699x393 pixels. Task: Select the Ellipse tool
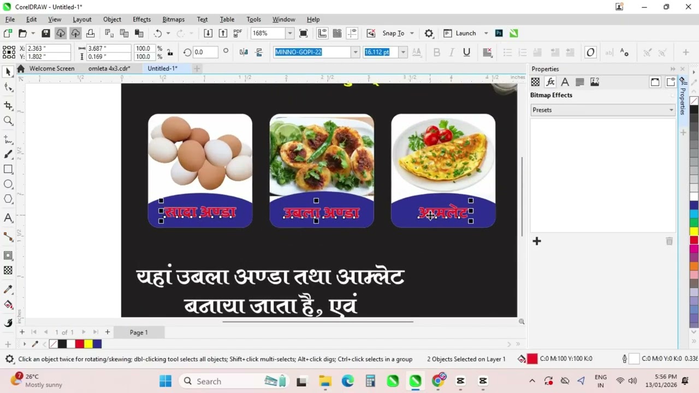click(8, 184)
